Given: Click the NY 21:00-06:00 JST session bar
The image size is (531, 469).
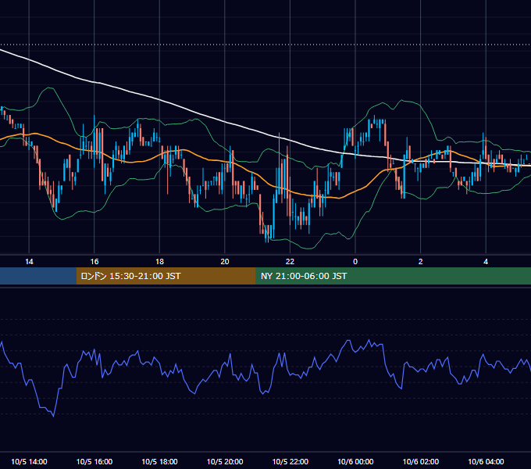Looking at the screenshot, I should (x=393, y=276).
